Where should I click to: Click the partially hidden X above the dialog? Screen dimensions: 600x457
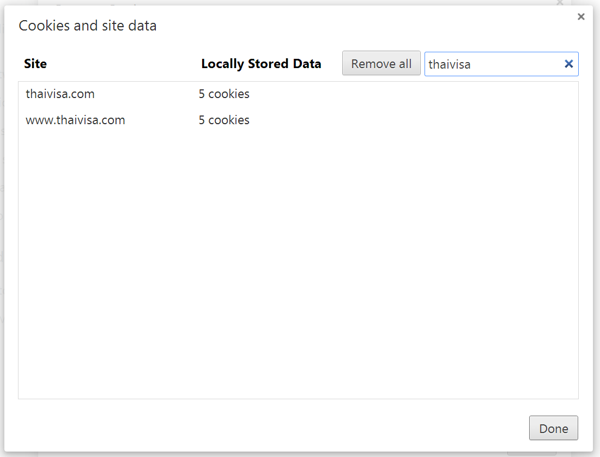(x=560, y=3)
